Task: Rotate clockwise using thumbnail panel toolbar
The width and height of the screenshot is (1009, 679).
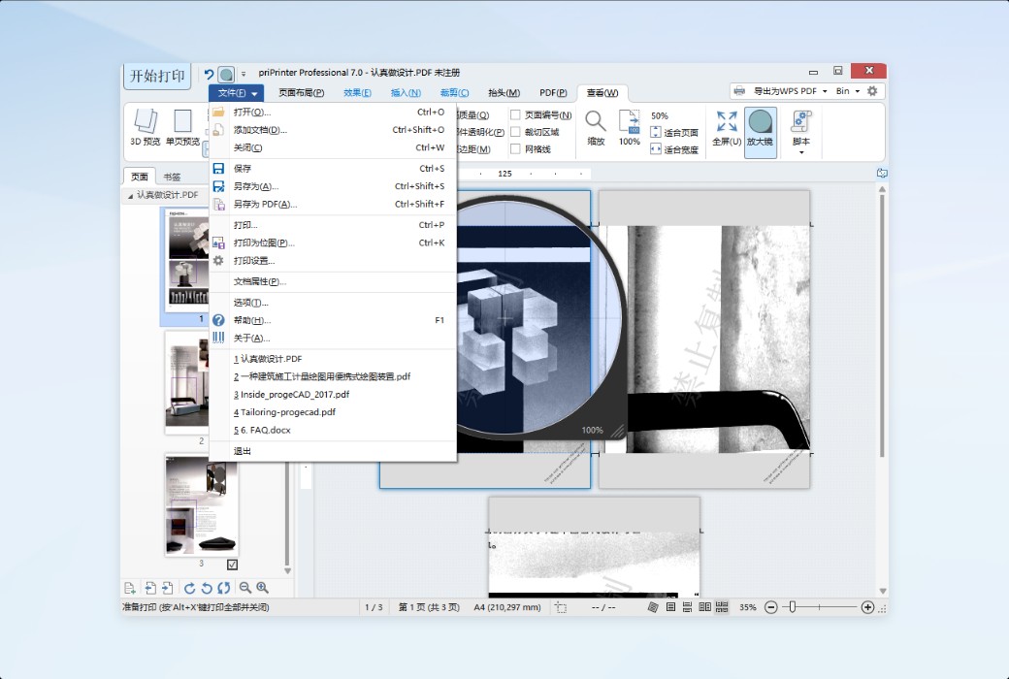Action: 189,588
